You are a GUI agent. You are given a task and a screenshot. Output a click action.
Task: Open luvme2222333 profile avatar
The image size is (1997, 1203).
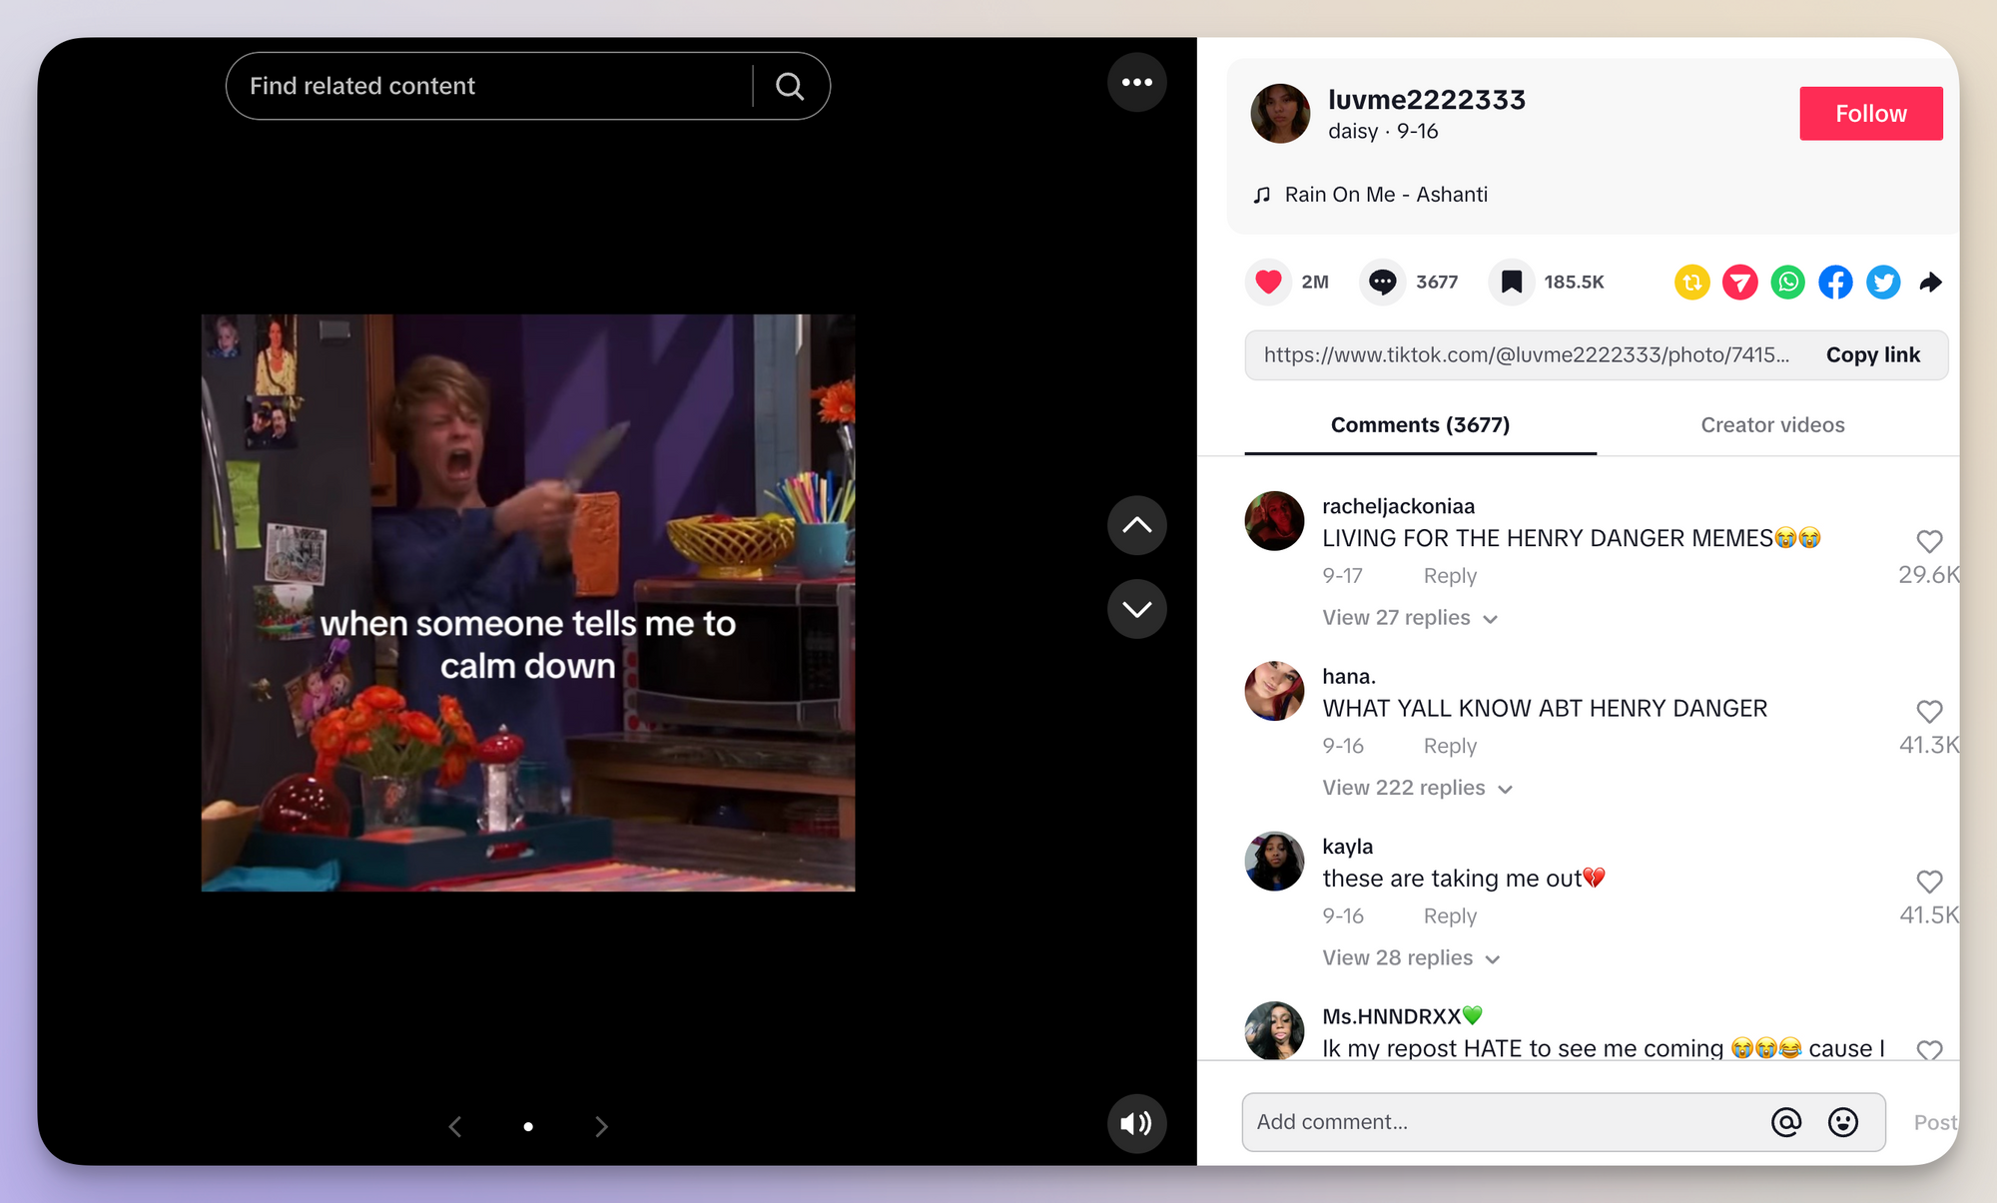(x=1280, y=114)
